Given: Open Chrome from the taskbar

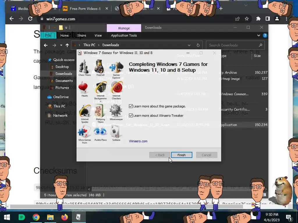Looking at the screenshot, I should [x=36, y=217].
